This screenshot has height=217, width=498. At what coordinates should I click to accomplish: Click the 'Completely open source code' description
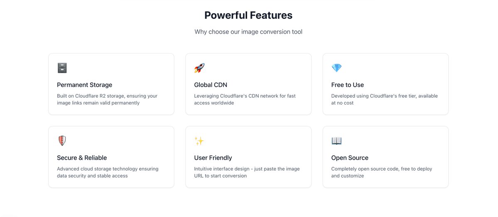tap(382, 172)
